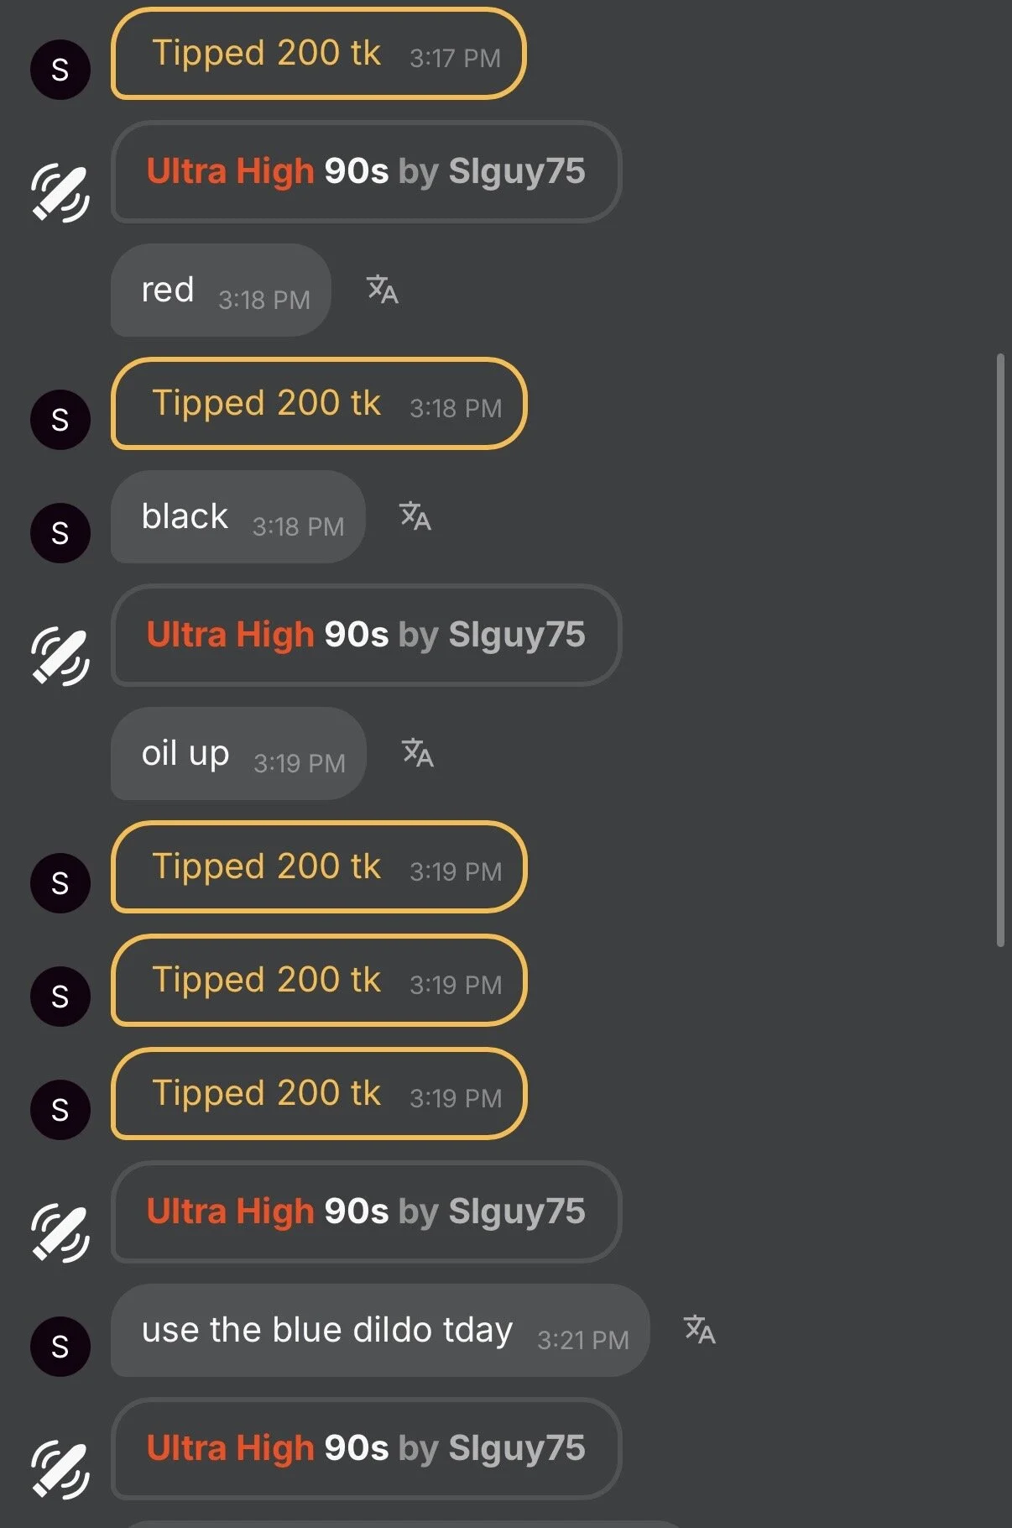Translate the "use the blue dildo tday" message
The height and width of the screenshot is (1528, 1012).
[x=700, y=1329]
